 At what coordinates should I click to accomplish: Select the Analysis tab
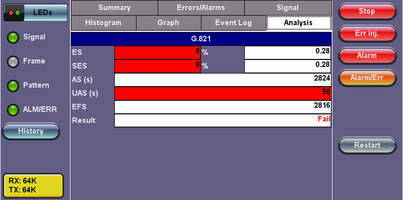pos(298,23)
